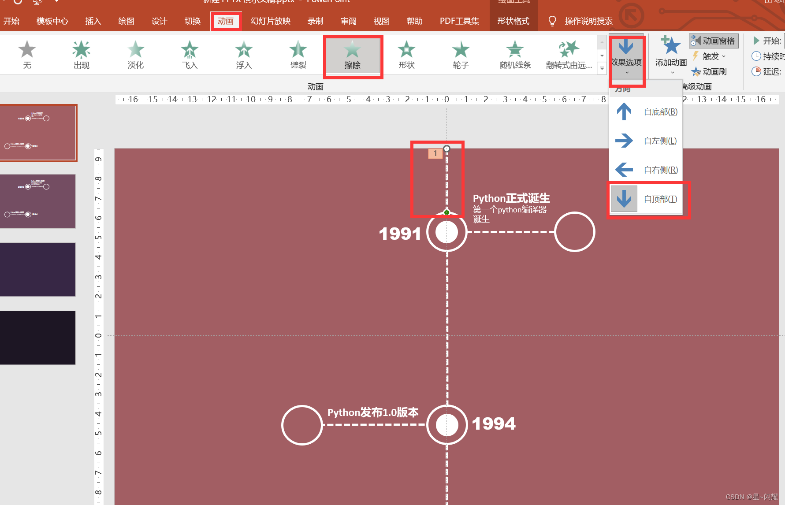Open the 录制 (Record) tab
The width and height of the screenshot is (785, 505).
[x=315, y=21]
